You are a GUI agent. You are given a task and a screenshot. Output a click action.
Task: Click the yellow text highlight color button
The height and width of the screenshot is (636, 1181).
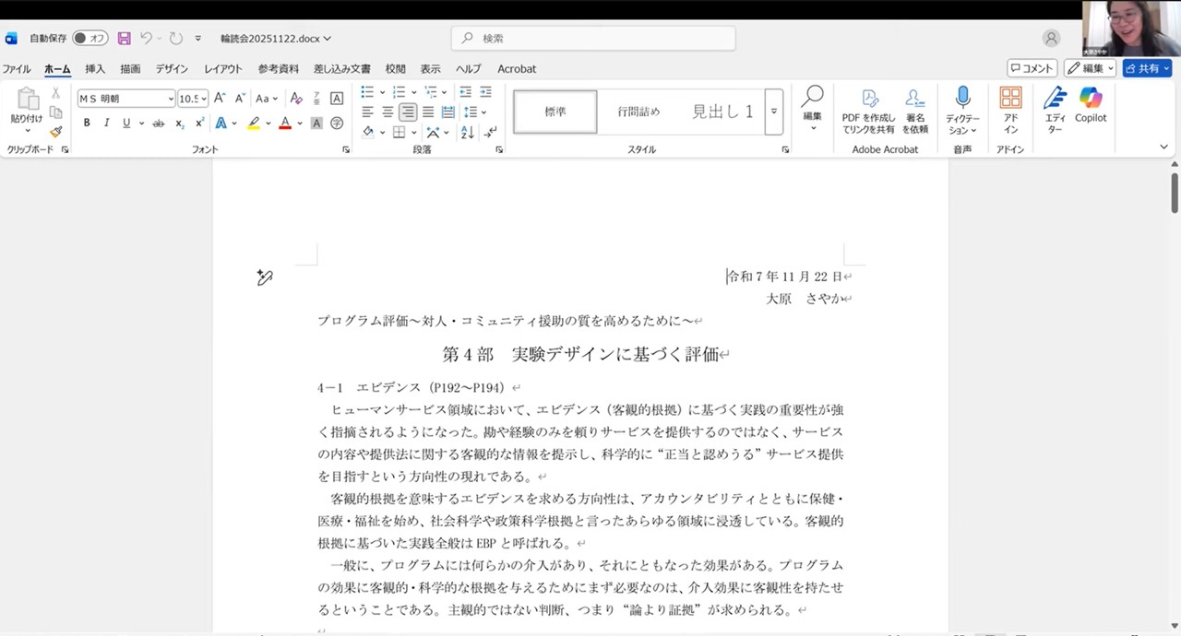click(x=253, y=124)
